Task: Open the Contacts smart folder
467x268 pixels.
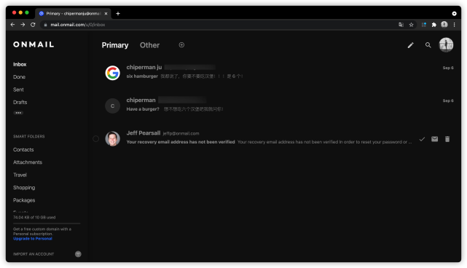Action: coord(23,150)
